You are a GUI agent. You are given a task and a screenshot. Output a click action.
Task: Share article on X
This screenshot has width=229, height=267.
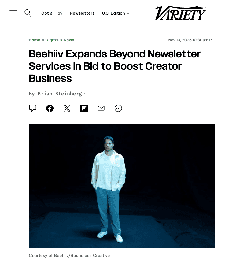tap(67, 108)
